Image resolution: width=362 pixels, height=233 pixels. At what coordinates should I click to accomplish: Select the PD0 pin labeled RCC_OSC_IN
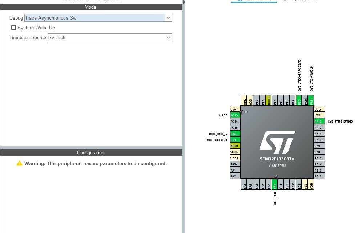[235, 134]
